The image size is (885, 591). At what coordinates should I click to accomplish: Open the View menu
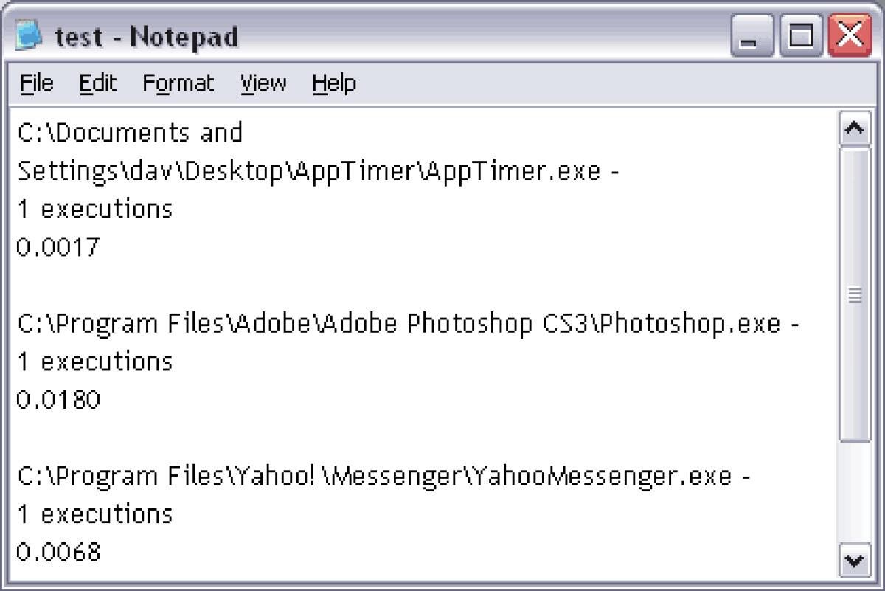tap(263, 83)
